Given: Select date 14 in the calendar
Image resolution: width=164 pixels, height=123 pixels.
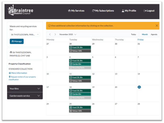Looking at the screenshot, I should coord(139,74).
